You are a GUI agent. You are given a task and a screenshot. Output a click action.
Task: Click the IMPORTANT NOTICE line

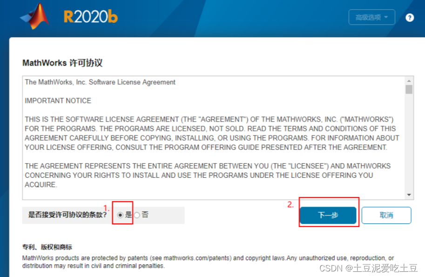point(58,101)
